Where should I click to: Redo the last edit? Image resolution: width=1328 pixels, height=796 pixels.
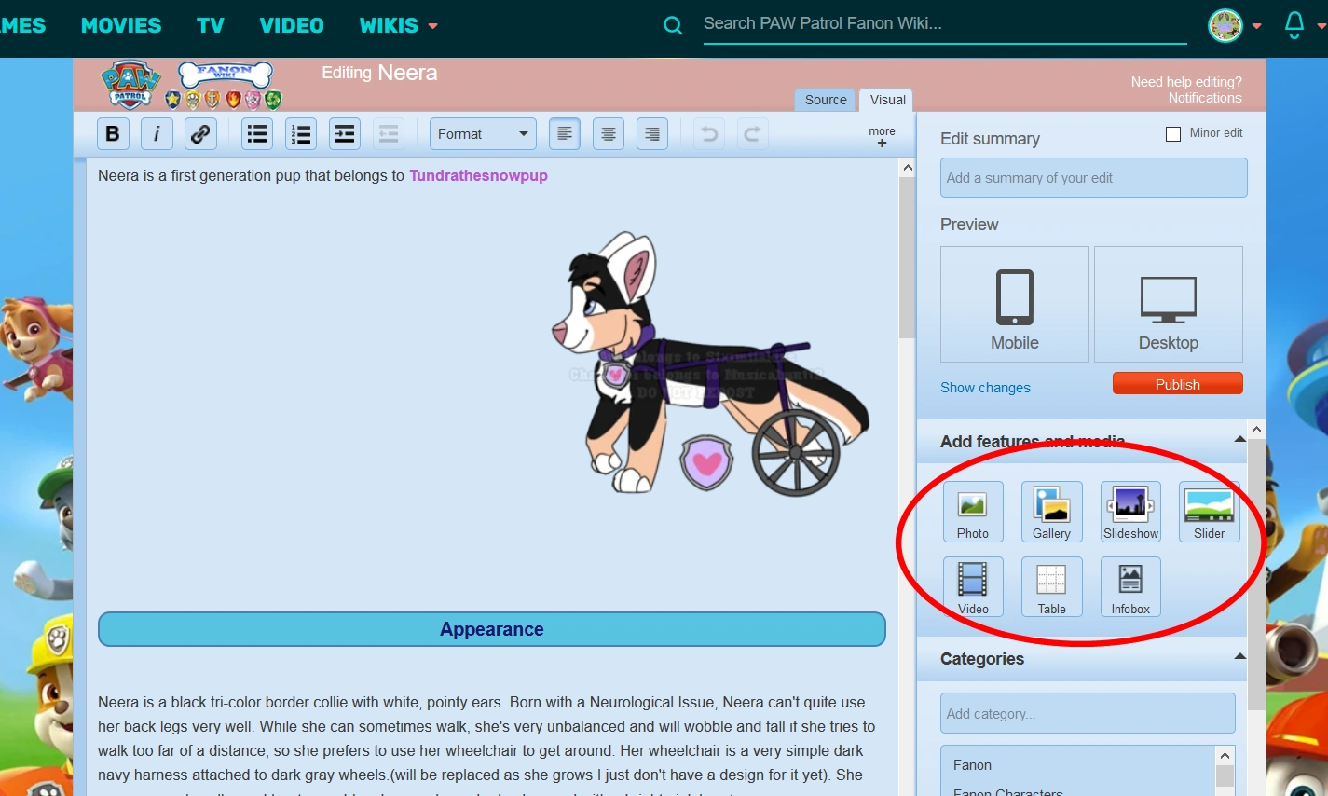tap(753, 134)
